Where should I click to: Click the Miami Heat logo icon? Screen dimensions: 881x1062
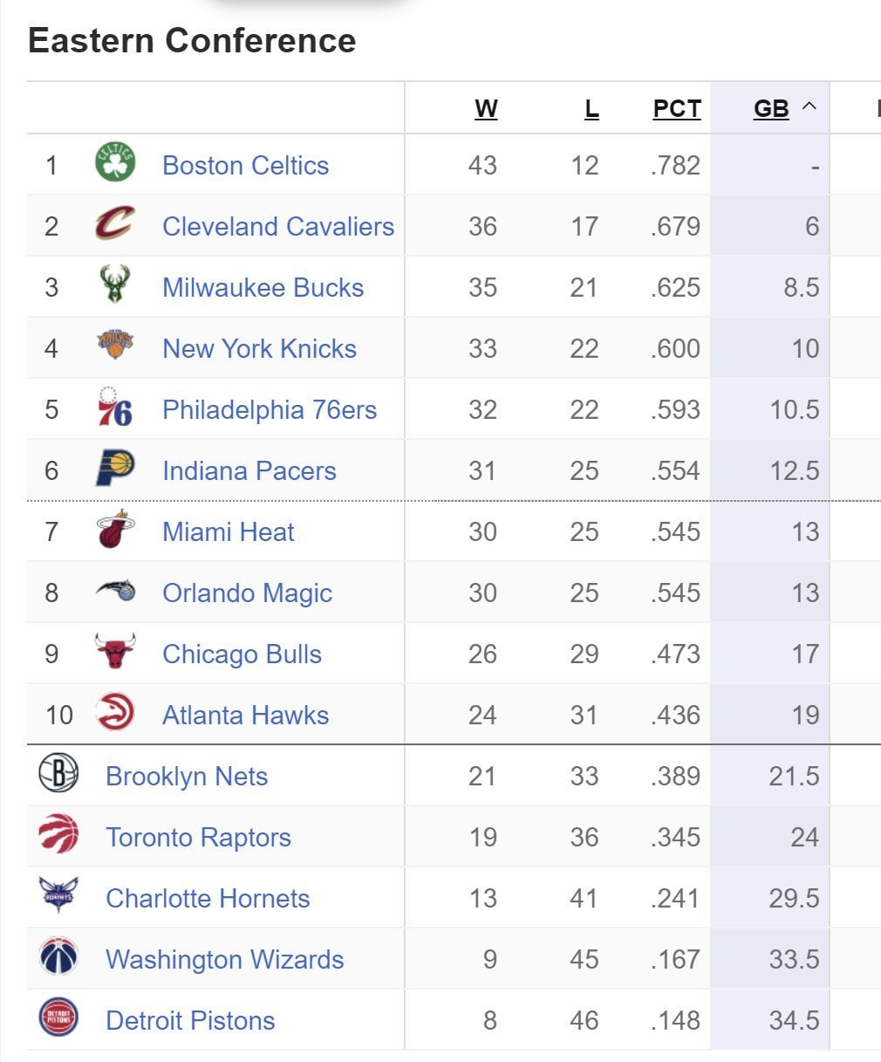pyautogui.click(x=115, y=530)
